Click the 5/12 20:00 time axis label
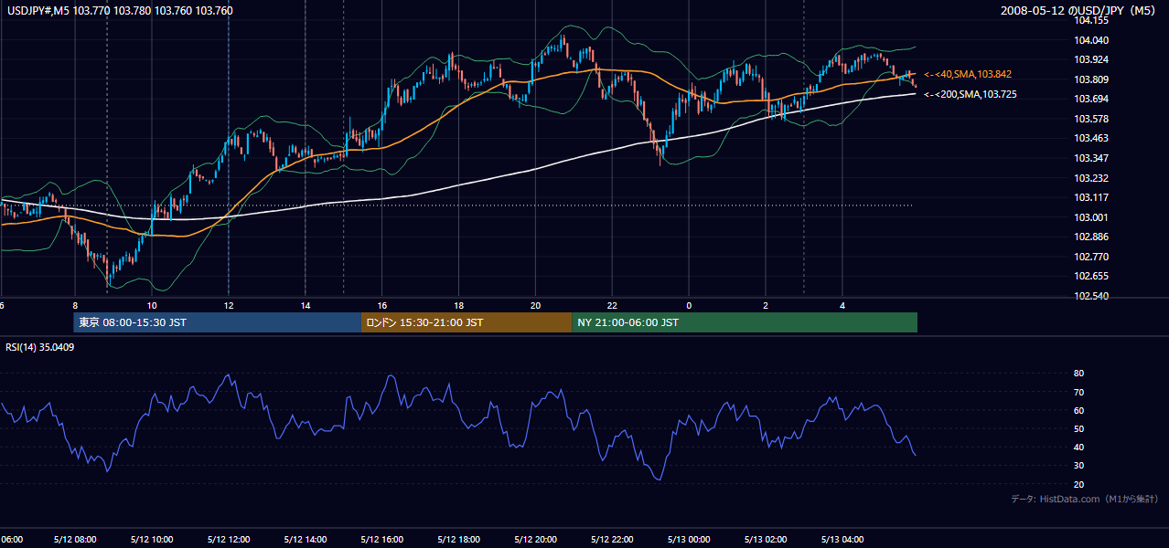Image resolution: width=1169 pixels, height=548 pixels. pos(536,539)
